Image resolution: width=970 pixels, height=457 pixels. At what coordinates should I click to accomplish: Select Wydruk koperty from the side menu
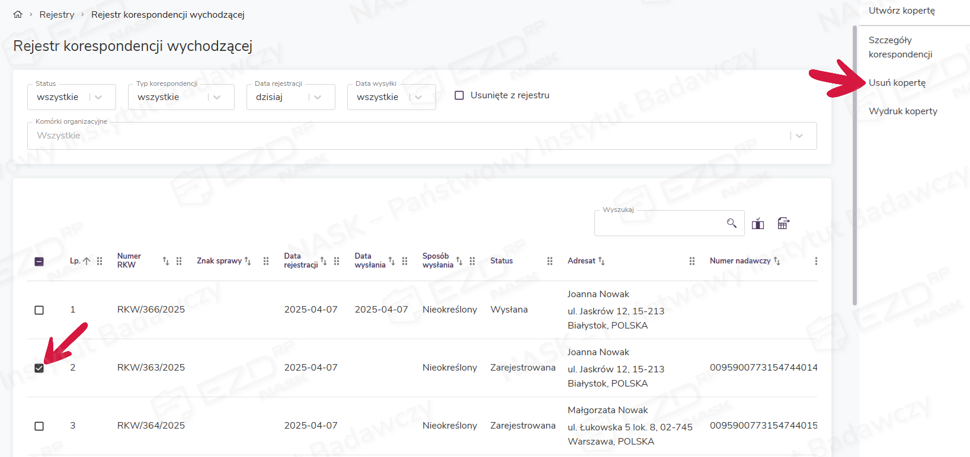click(x=902, y=111)
